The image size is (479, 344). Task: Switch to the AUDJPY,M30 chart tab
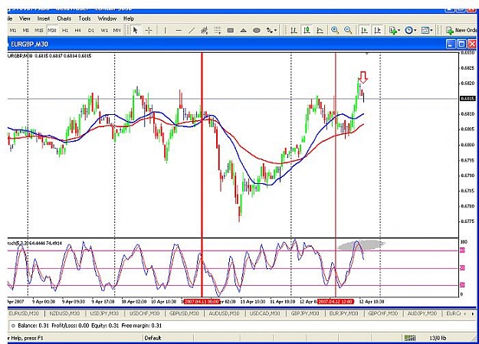422,313
